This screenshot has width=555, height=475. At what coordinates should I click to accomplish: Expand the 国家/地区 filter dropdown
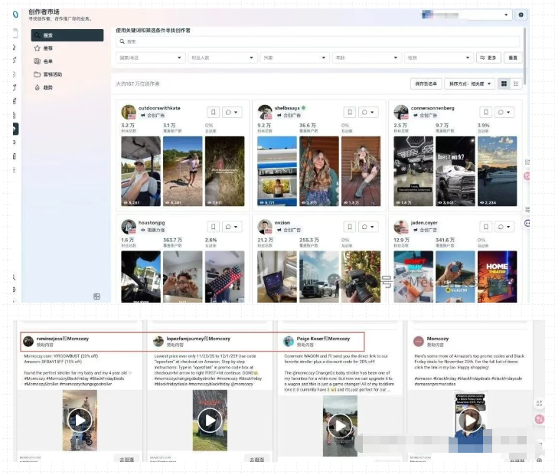[150, 57]
